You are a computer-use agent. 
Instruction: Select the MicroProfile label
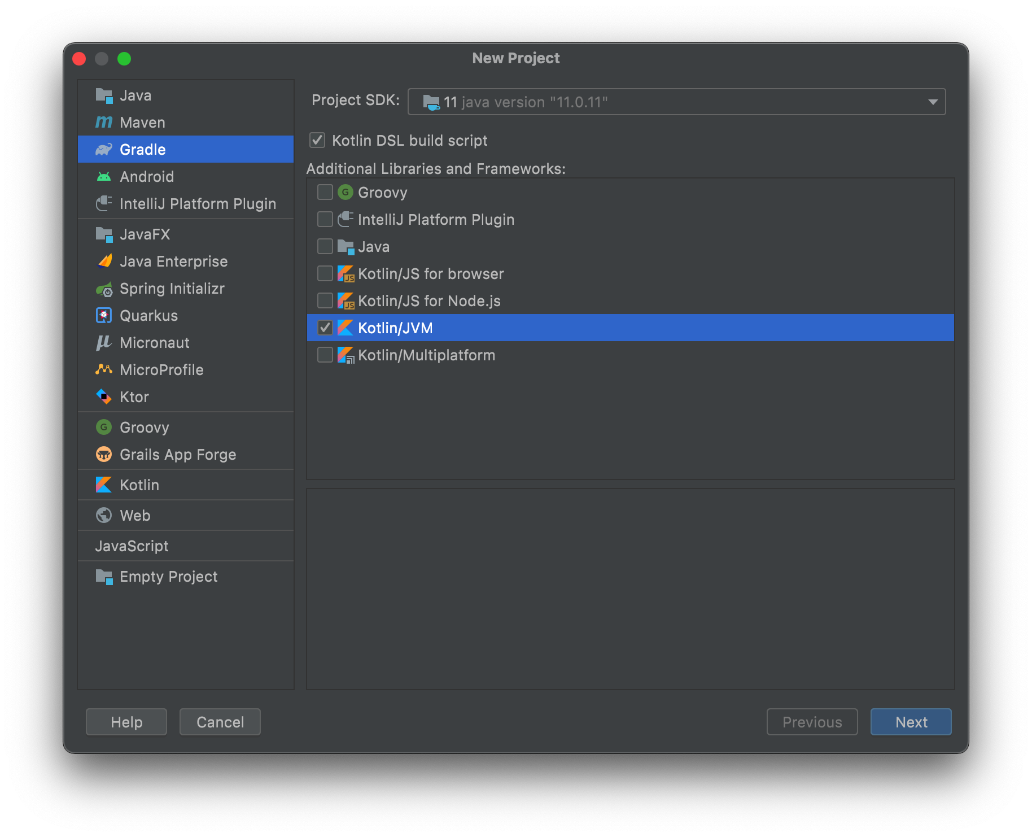[162, 369]
